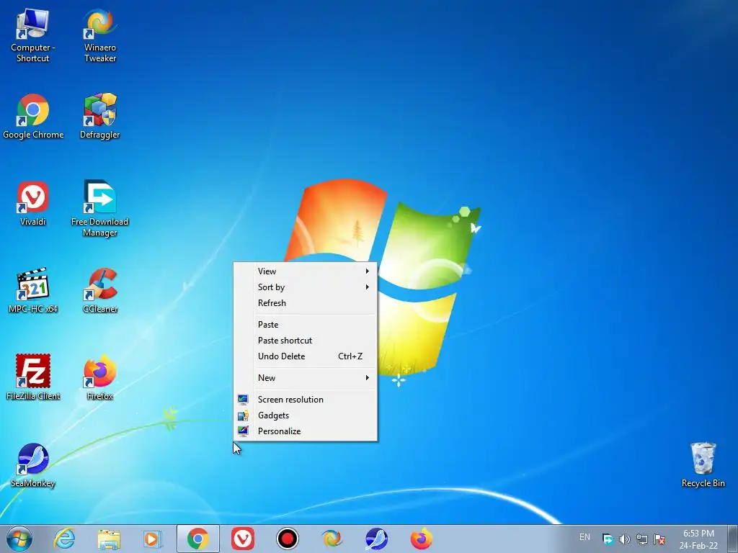Launch Internet Explorer from the taskbar
Screen dimensions: 738x553
click(x=64, y=539)
